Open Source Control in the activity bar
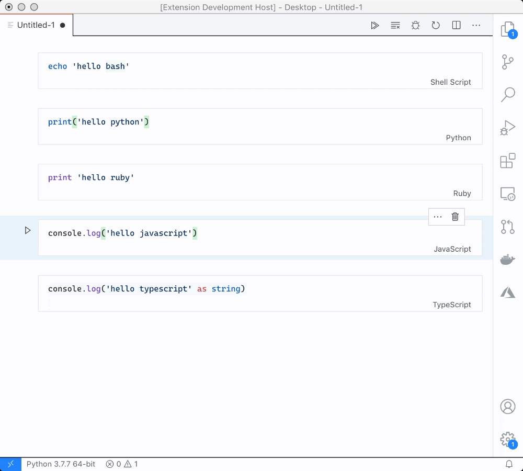523x471 pixels. pos(507,62)
